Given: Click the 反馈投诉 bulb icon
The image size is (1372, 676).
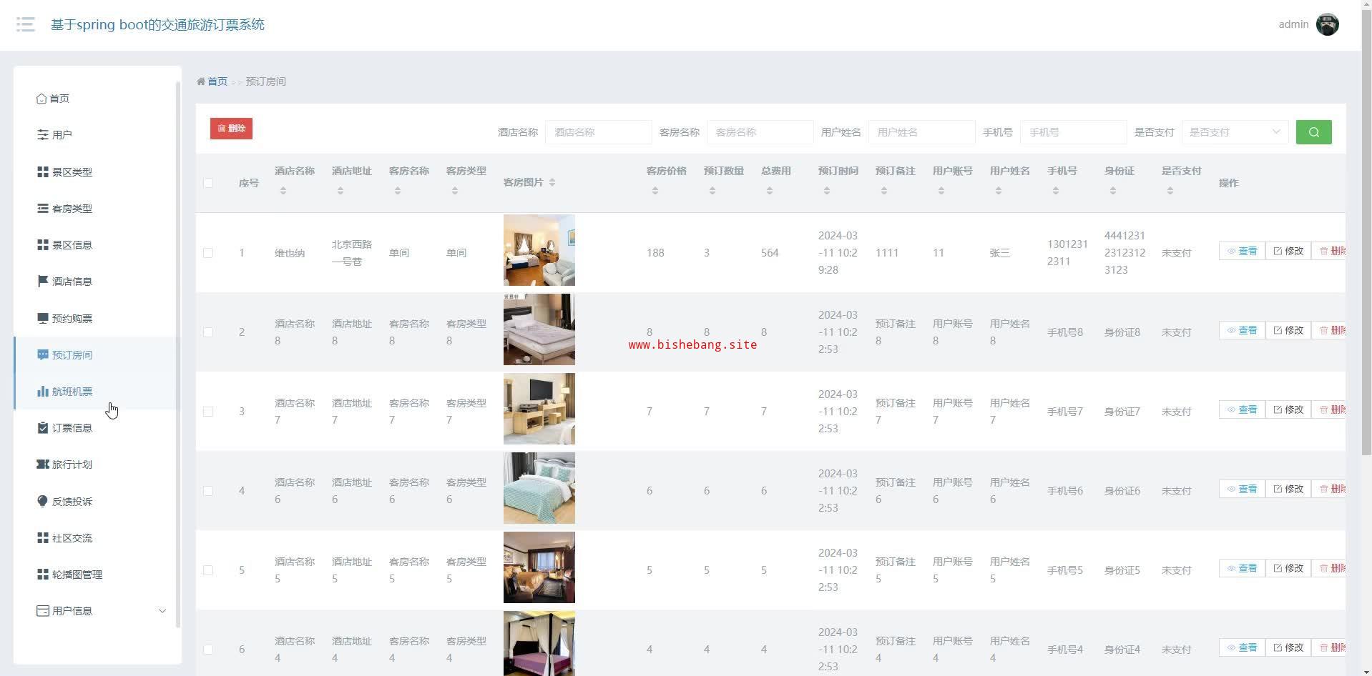Looking at the screenshot, I should (x=43, y=502).
